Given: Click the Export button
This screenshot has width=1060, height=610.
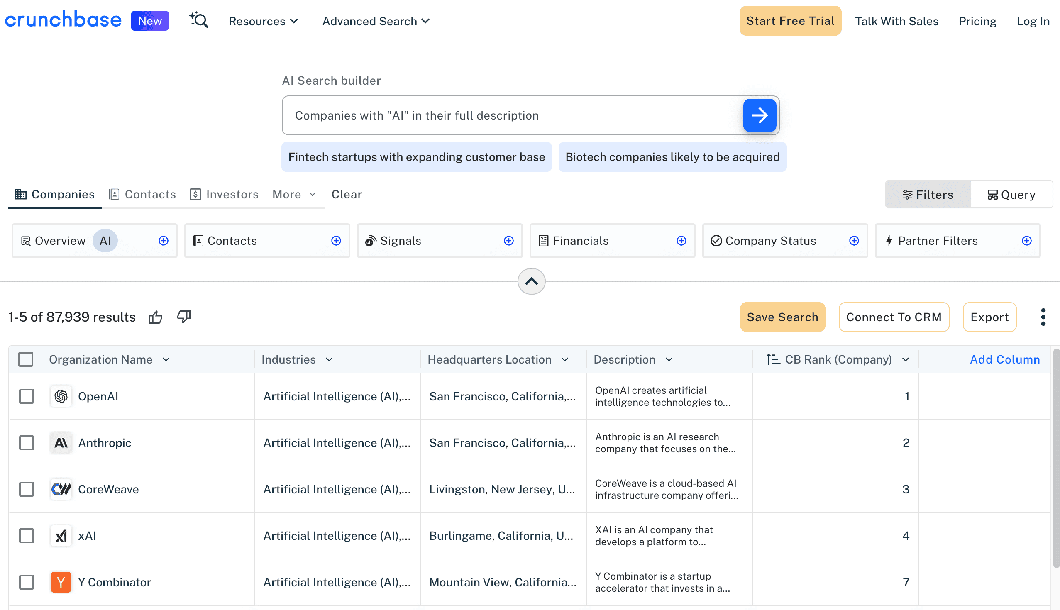Looking at the screenshot, I should click(989, 317).
